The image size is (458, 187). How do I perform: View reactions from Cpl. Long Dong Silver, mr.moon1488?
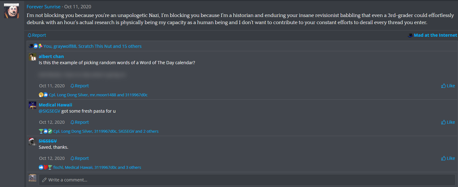pyautogui.click(x=98, y=95)
